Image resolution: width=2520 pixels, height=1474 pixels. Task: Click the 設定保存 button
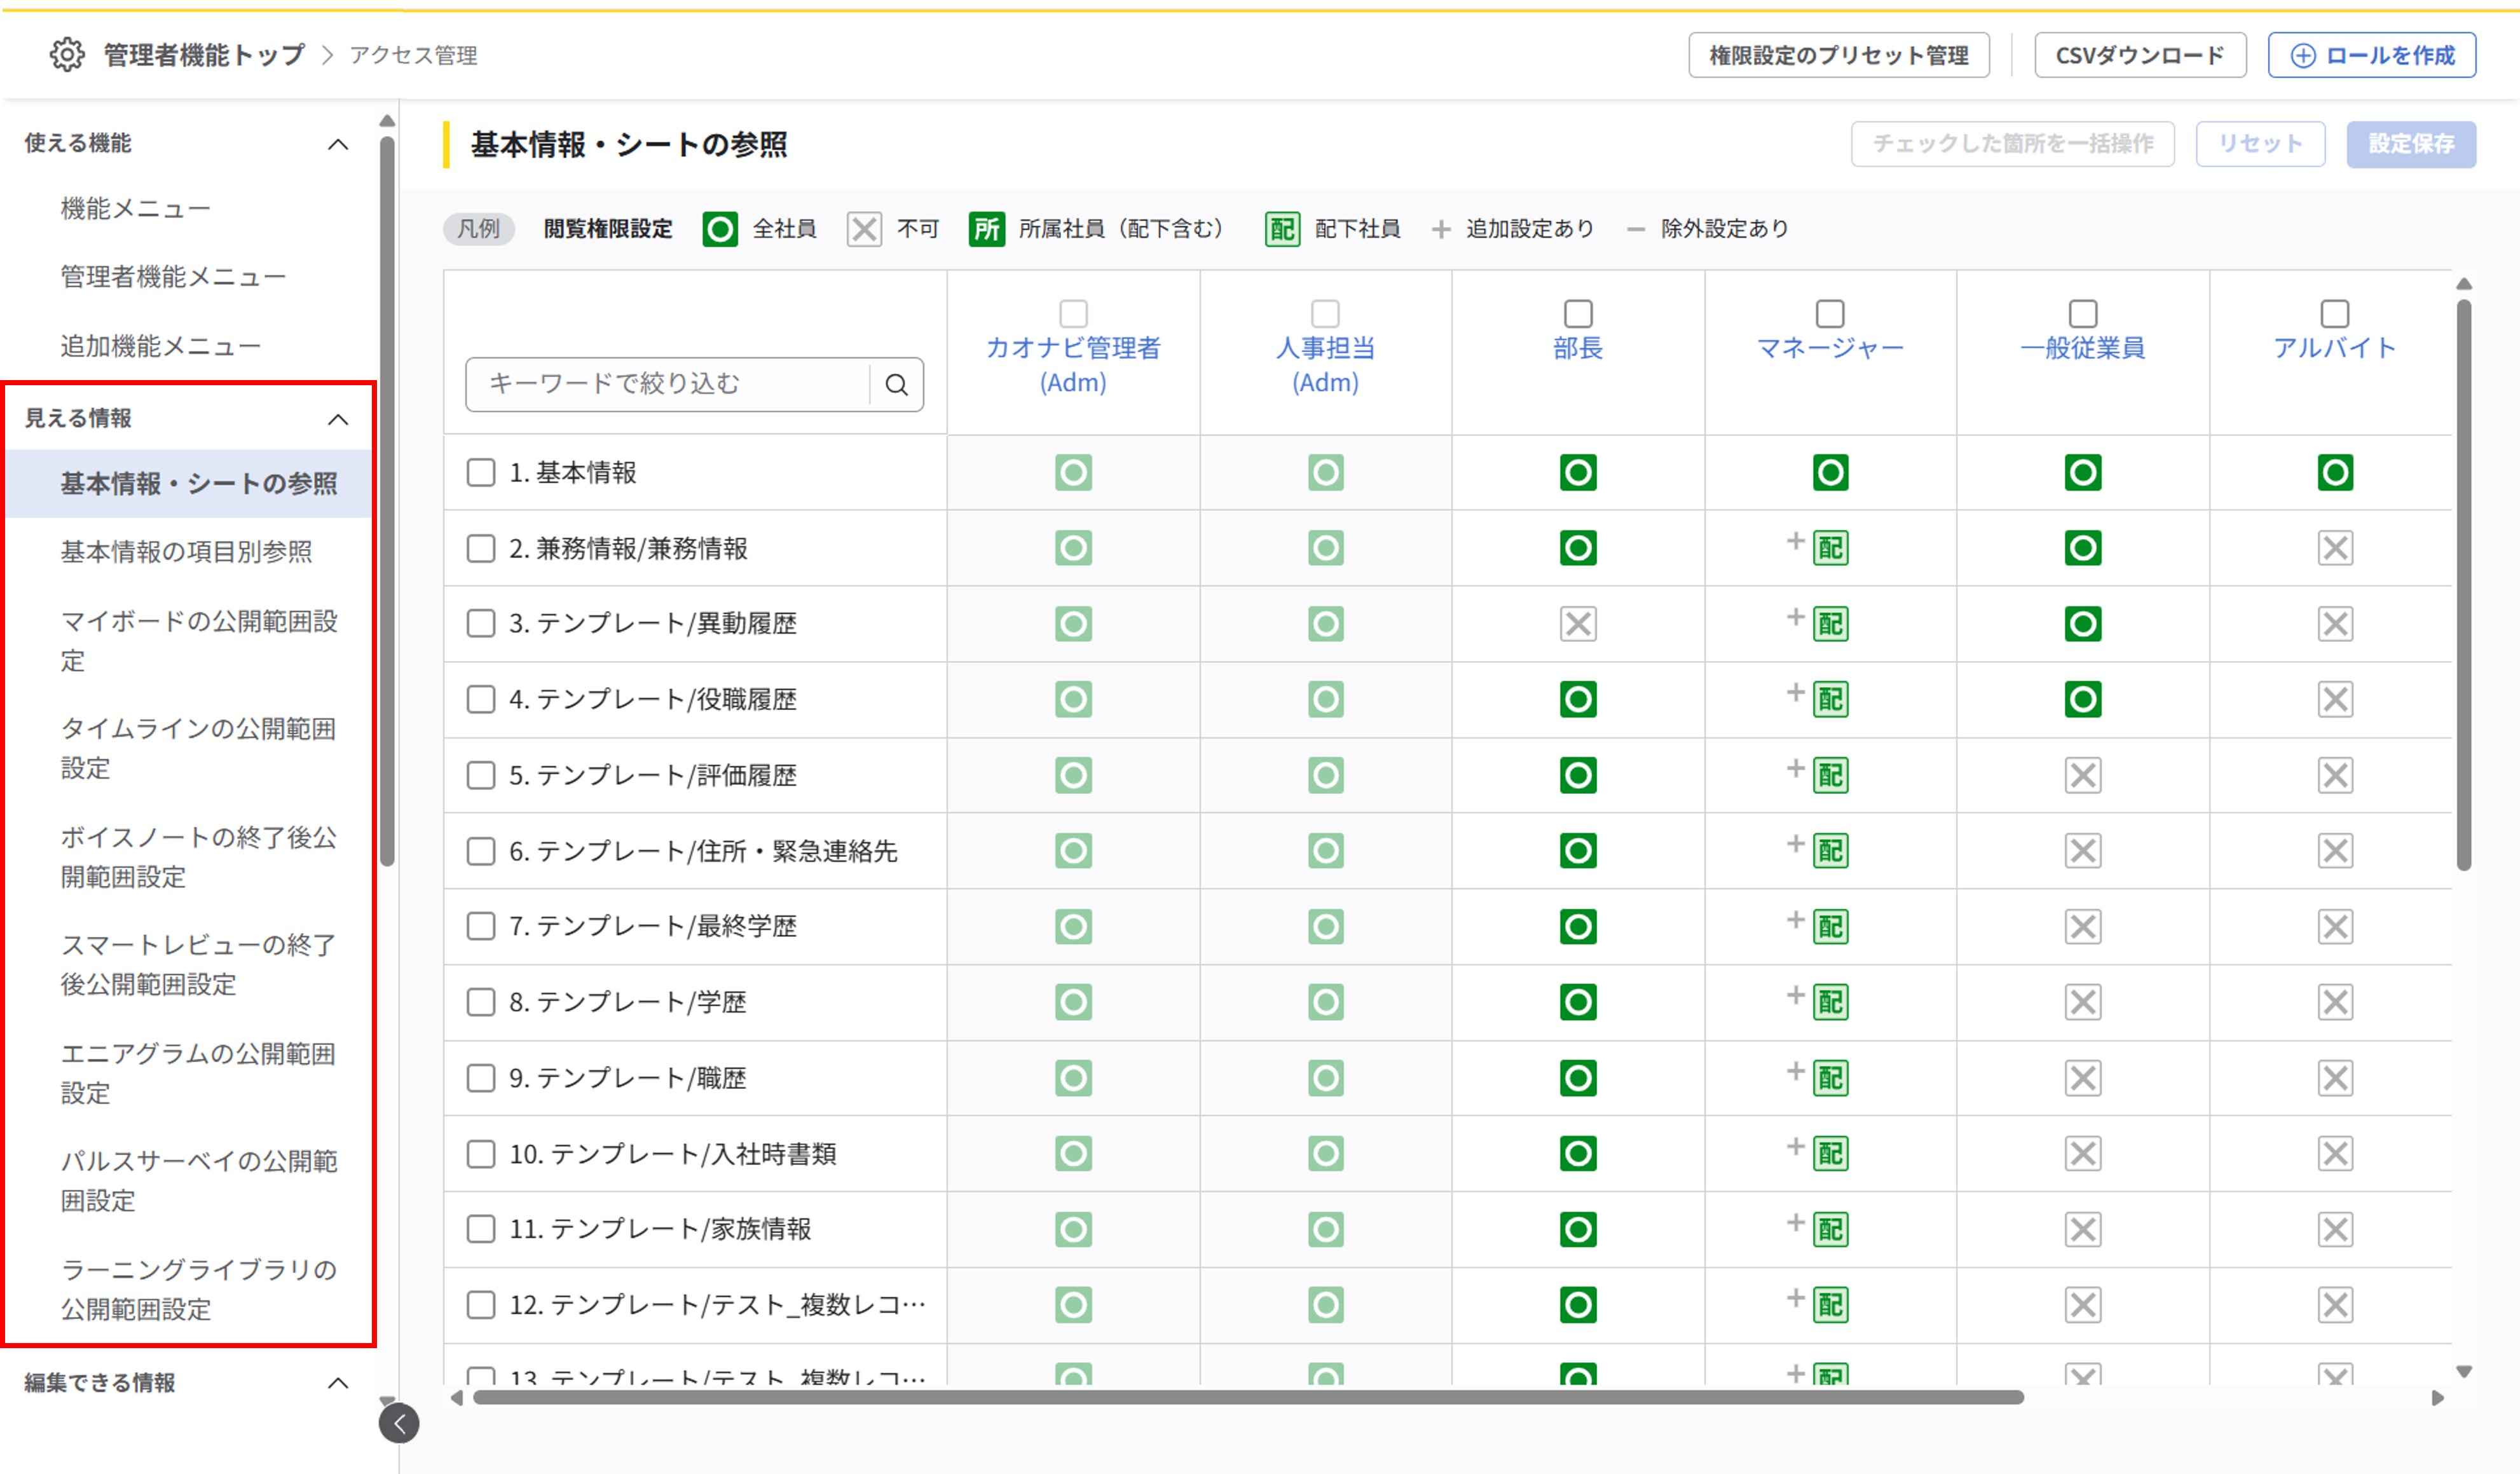coord(2411,144)
